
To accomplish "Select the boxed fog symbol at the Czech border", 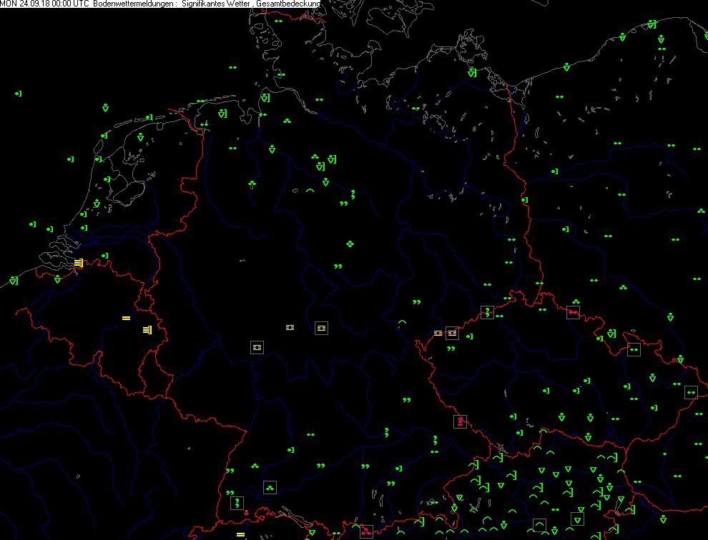I will point(451,333).
